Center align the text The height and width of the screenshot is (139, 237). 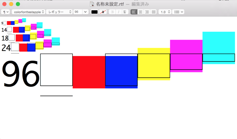click(x=140, y=12)
